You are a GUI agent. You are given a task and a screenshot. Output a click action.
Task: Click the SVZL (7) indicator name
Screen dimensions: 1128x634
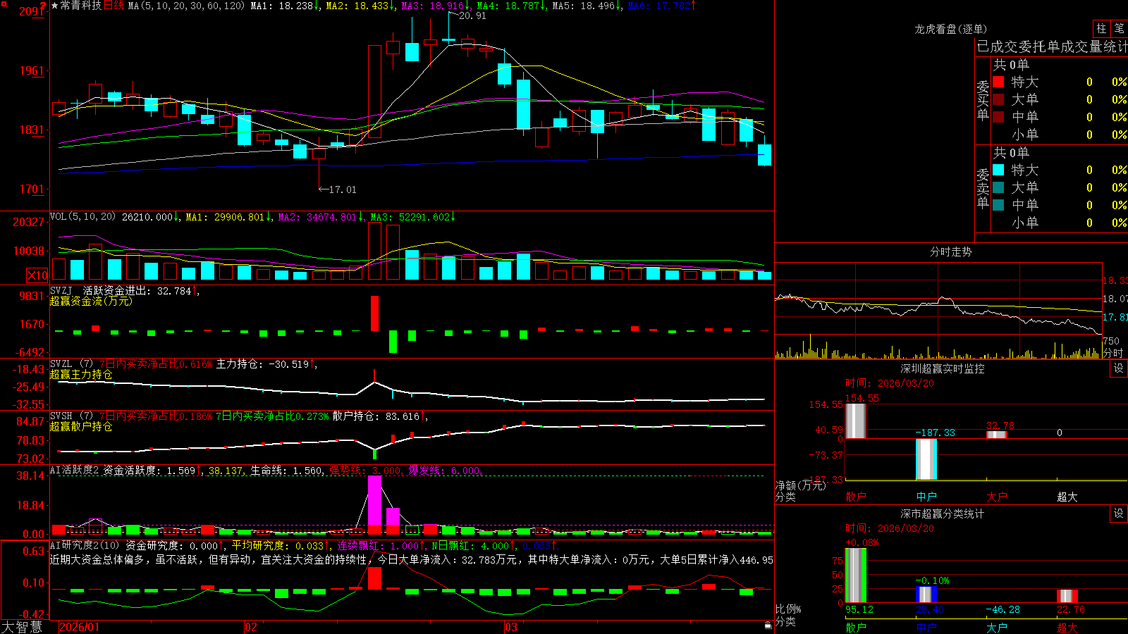point(71,364)
